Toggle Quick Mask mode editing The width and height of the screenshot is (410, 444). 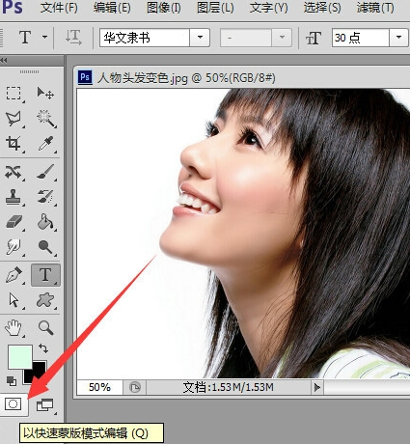click(x=13, y=403)
